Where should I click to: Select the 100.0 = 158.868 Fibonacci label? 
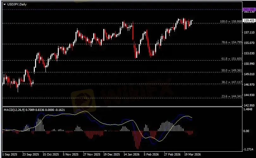tap(231, 21)
